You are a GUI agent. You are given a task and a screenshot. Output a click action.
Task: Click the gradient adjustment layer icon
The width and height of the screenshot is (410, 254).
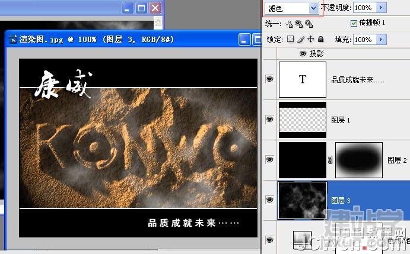coord(303,240)
